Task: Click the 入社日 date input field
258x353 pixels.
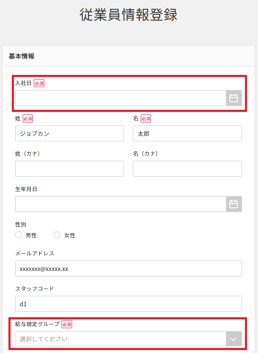Action: [x=121, y=98]
